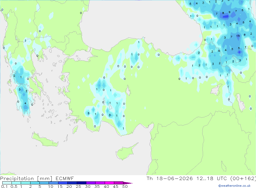Click the '35' legend scale label
Screen dimensions: 256x188
(x=97, y=186)
